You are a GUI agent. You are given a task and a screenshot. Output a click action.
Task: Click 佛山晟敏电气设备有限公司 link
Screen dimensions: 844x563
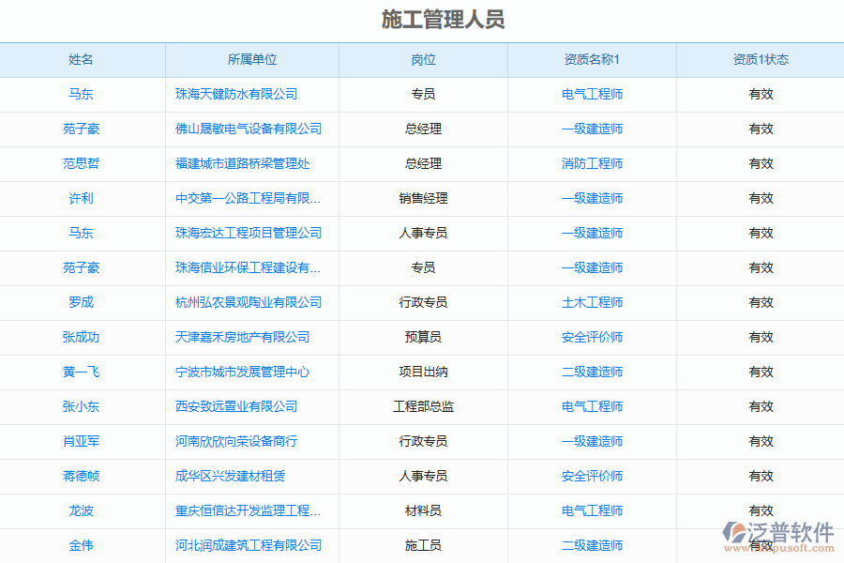click(x=249, y=129)
